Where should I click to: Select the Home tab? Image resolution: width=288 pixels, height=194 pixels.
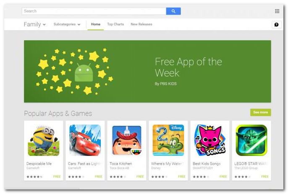(x=96, y=24)
